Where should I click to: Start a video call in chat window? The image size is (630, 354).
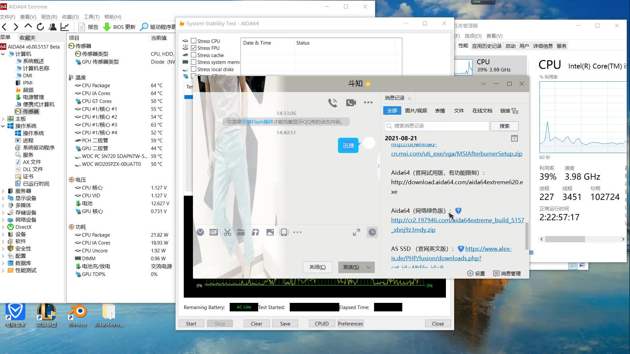(351, 103)
